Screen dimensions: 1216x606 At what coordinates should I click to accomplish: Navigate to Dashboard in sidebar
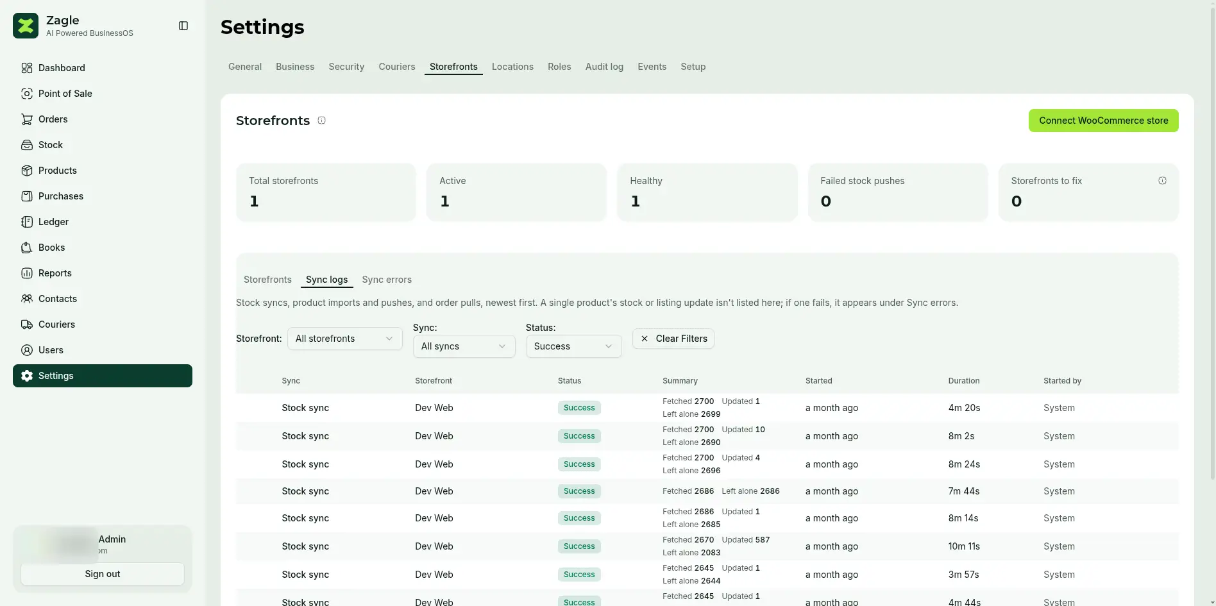[103, 68]
